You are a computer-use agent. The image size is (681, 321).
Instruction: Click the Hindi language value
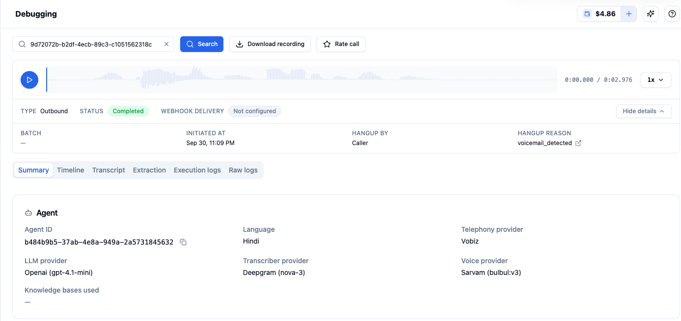click(251, 241)
